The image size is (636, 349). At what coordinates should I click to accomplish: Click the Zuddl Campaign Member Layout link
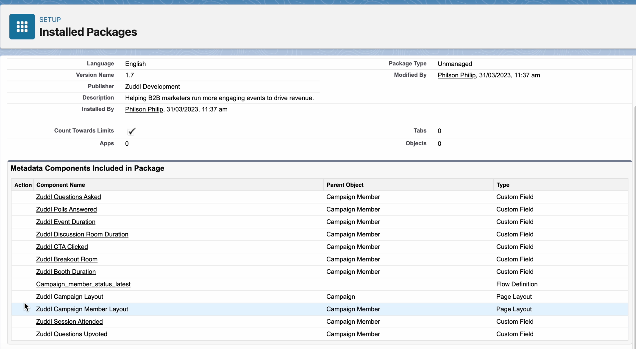click(x=82, y=309)
